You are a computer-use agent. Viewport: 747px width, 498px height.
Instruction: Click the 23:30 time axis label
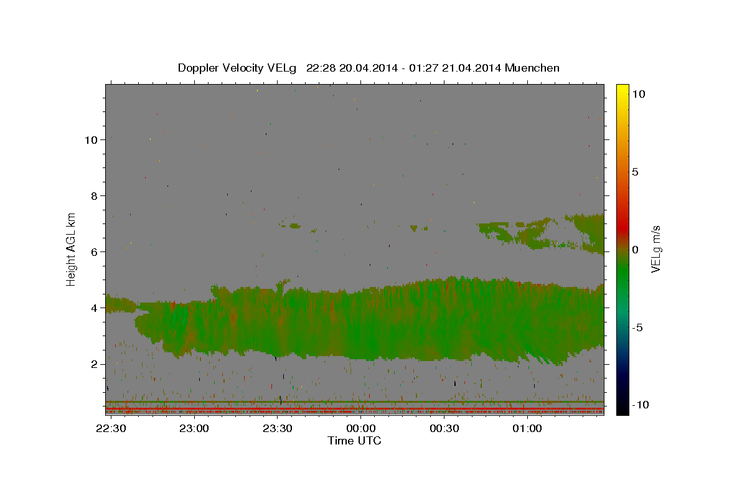point(278,428)
